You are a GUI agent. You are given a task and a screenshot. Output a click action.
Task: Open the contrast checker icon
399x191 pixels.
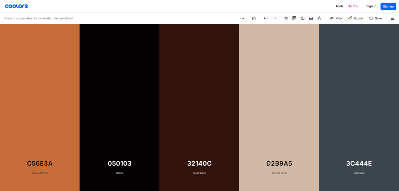[x=303, y=18]
